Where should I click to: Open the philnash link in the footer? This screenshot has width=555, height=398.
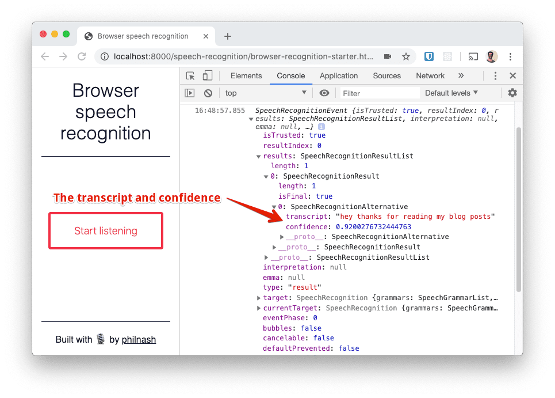139,340
